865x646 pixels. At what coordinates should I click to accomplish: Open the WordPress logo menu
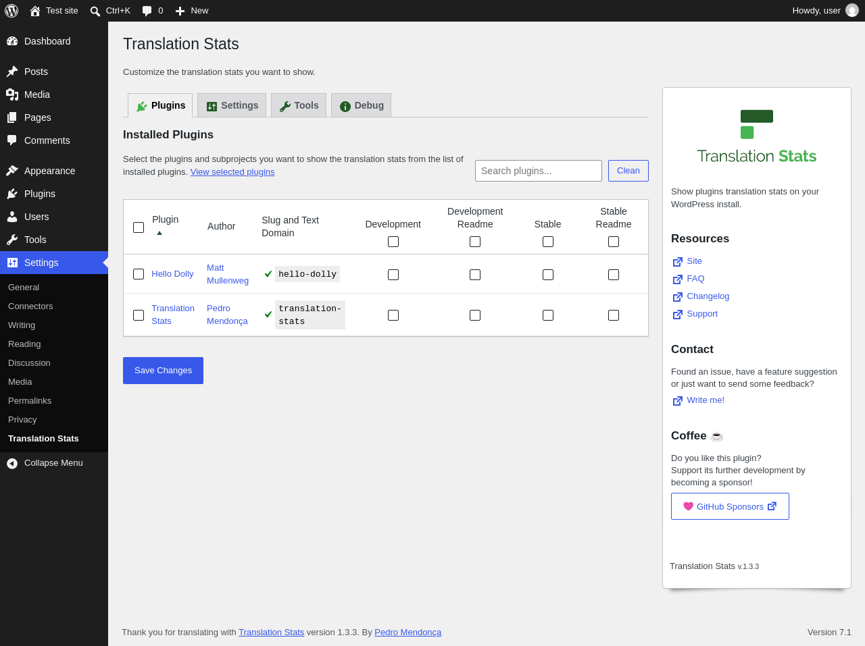click(11, 11)
